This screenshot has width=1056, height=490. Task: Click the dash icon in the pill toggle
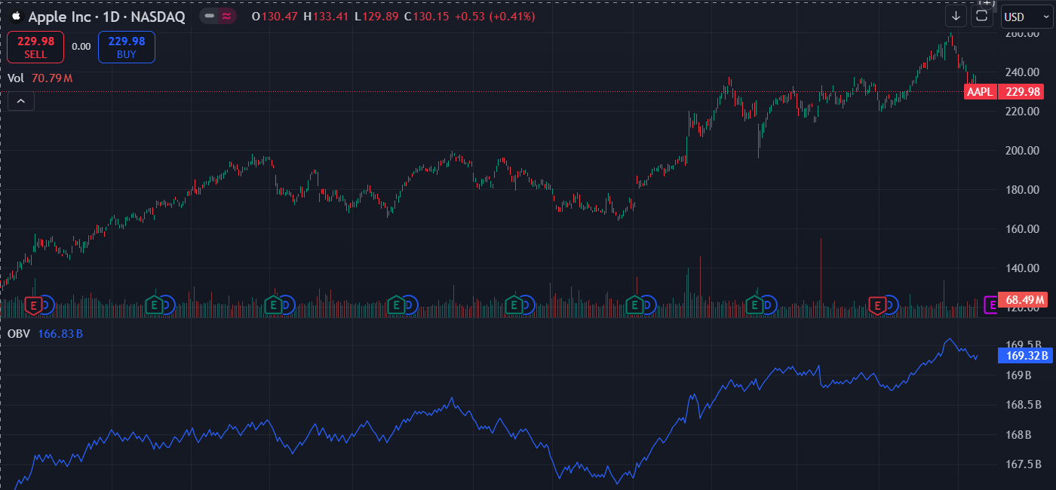[210, 16]
